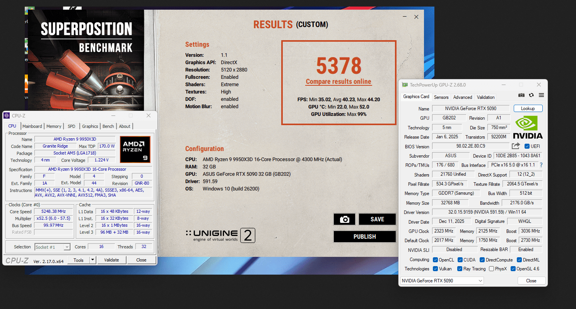Select the CPU tab in CPU-Z
The width and height of the screenshot is (576, 309).
pyautogui.click(x=12, y=126)
